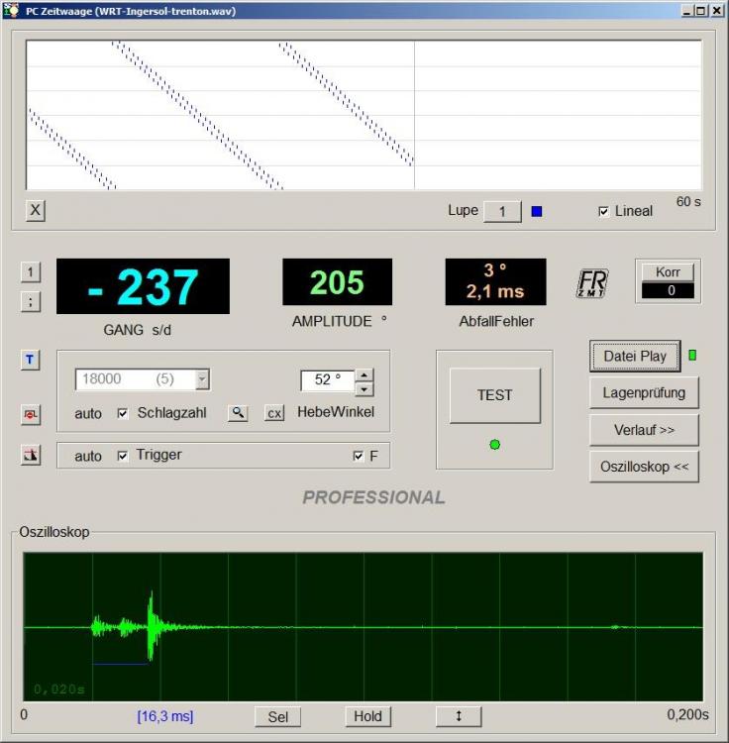Click the magnifier search button near Schlagzahl
This screenshot has height=743, width=729.
[238, 413]
